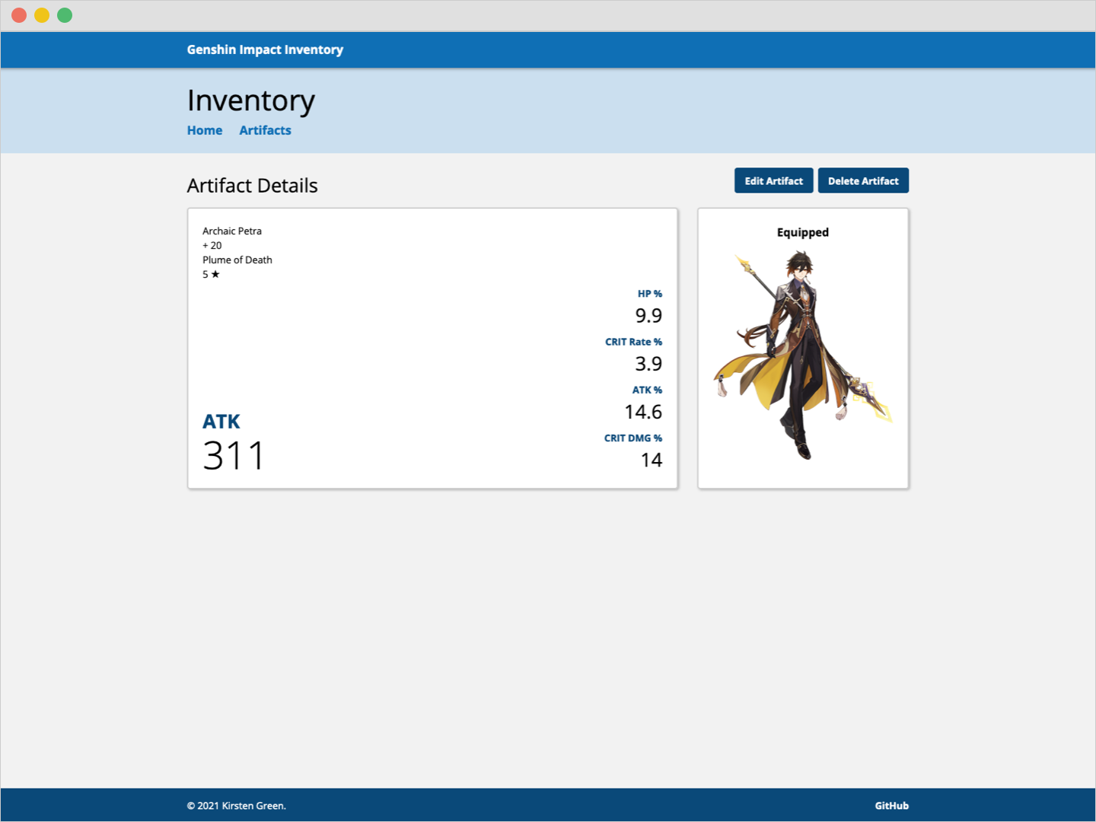Click the CRIT Rate % substat label
This screenshot has height=822, width=1096.
(634, 342)
